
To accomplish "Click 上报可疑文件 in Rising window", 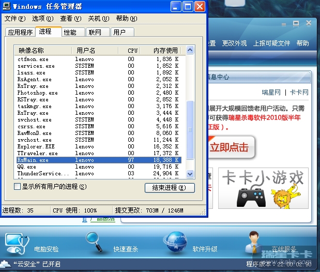I will [x=271, y=43].
